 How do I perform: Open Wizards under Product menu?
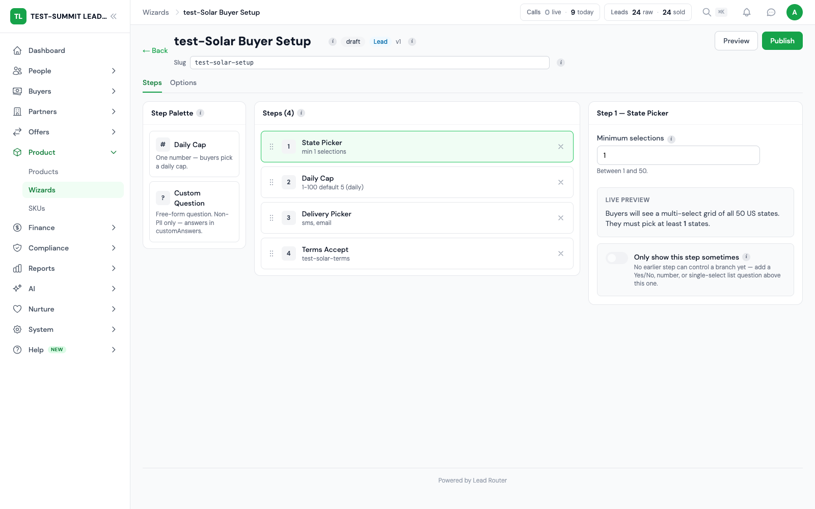73,190
